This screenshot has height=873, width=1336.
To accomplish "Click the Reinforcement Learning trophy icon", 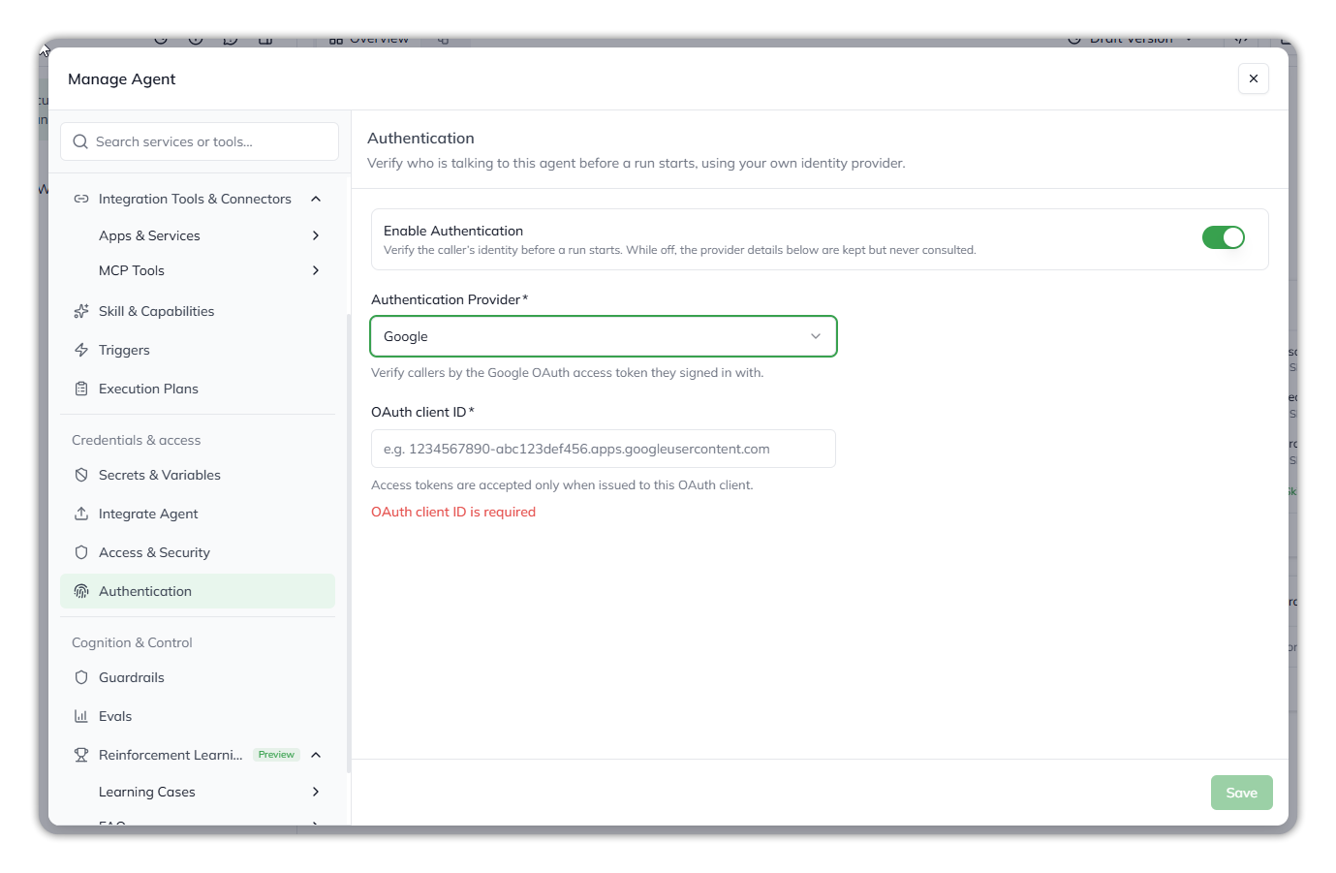I will pos(81,755).
